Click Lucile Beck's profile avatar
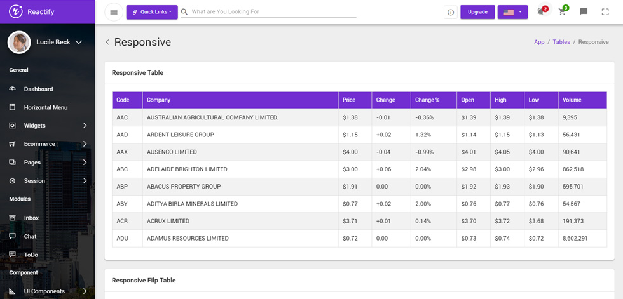 click(19, 43)
